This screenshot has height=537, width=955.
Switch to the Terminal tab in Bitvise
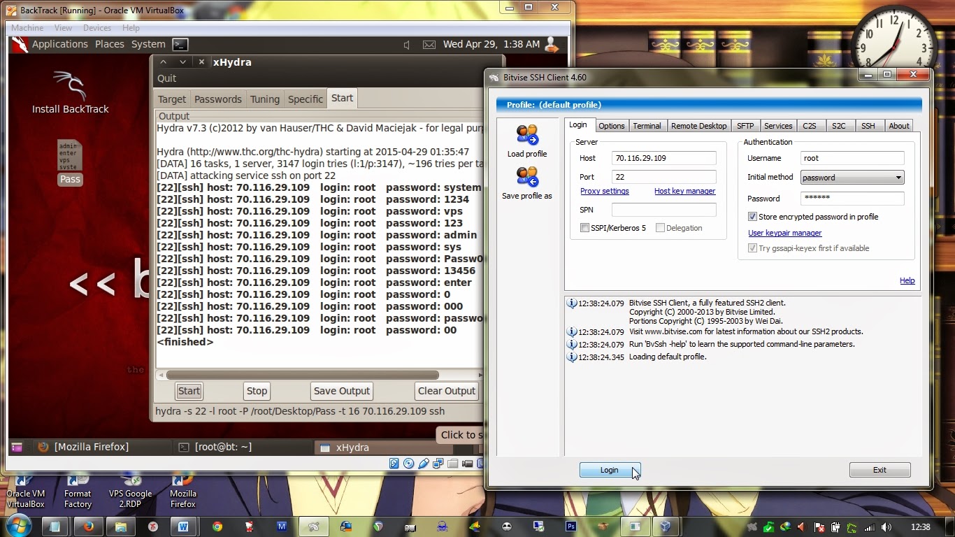click(x=647, y=126)
